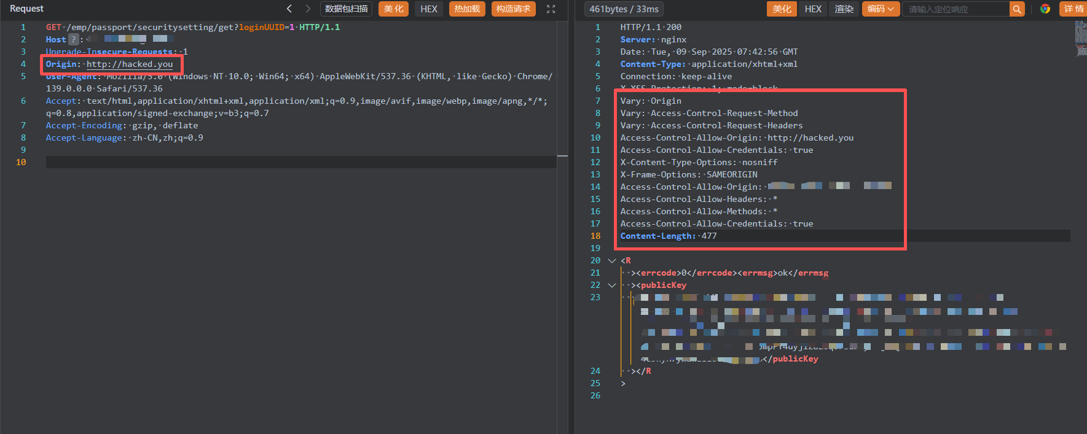Click the question mark beside Host
1087x434 pixels.
pyautogui.click(x=73, y=39)
